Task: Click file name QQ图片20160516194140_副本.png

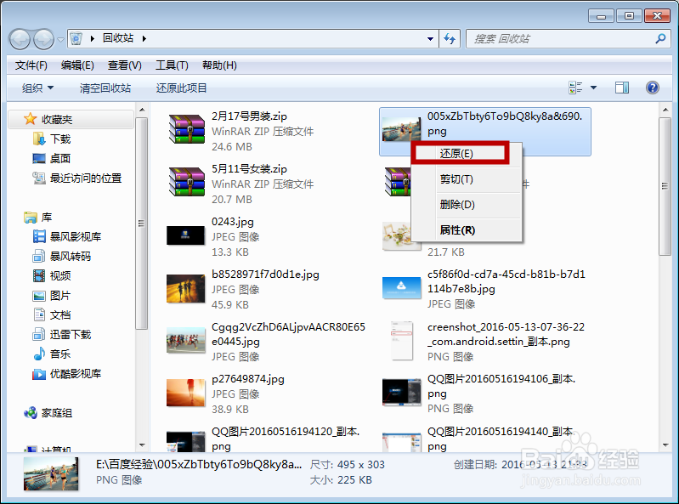Action: (501, 439)
